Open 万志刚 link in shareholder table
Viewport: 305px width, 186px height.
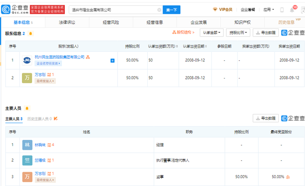tap(40, 75)
